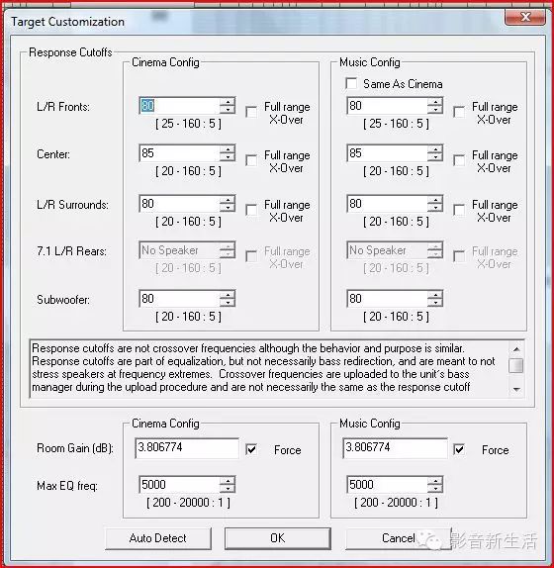Decrease Music Max EQ freq down arrow
This screenshot has width=554, height=568.
point(435,489)
